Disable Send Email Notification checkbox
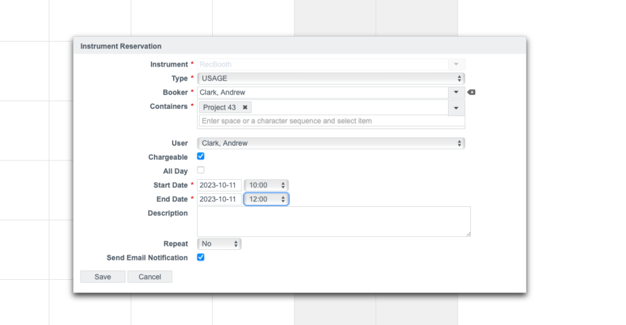The width and height of the screenshot is (626, 325). point(201,257)
